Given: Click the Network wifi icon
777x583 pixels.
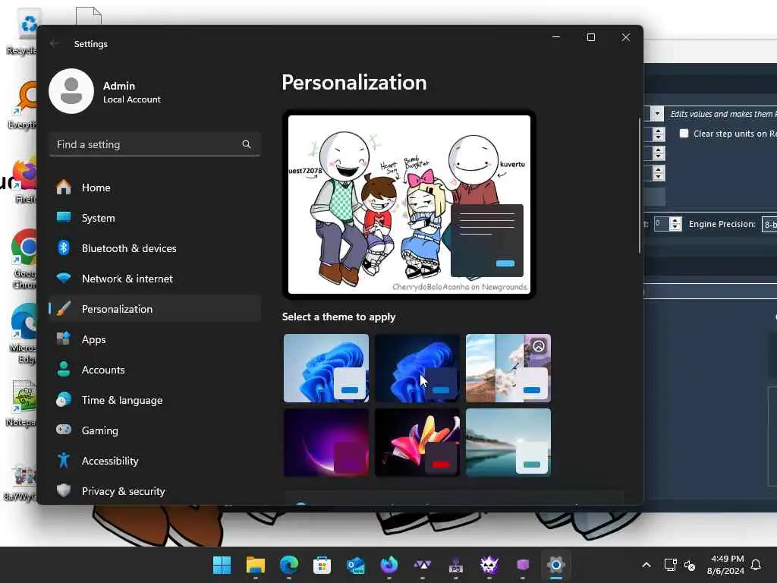Looking at the screenshot, I should (x=64, y=278).
